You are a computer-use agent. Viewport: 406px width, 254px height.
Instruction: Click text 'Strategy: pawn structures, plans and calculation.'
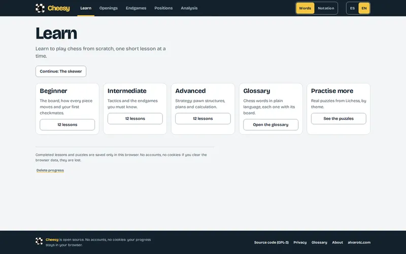(x=200, y=104)
